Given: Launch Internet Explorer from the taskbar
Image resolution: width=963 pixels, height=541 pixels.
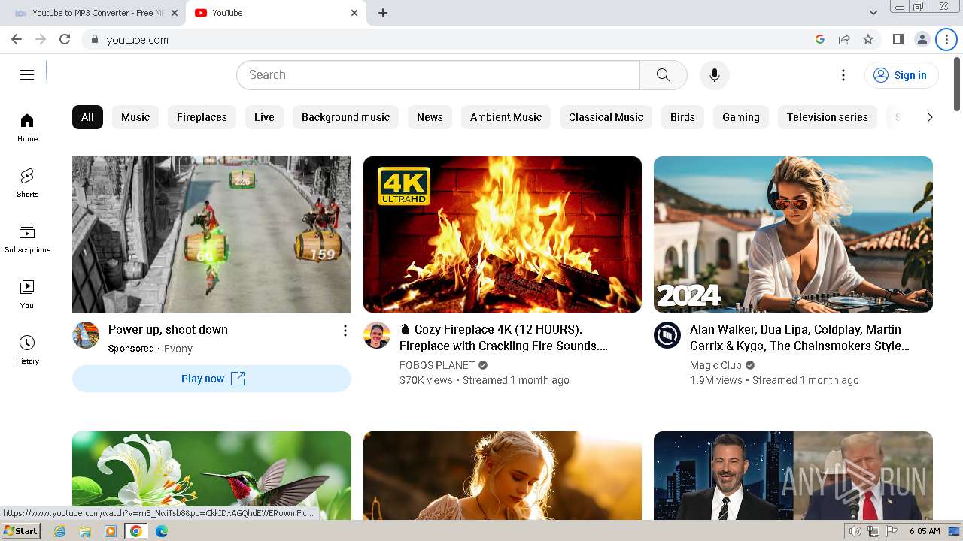Looking at the screenshot, I should point(59,531).
